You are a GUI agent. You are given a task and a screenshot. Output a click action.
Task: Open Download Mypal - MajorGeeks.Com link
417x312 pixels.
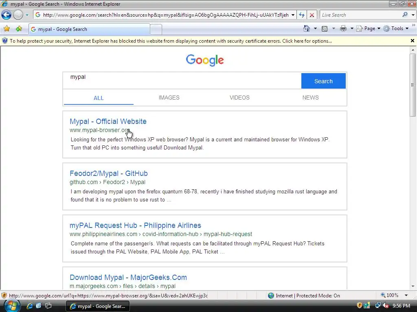point(128,277)
